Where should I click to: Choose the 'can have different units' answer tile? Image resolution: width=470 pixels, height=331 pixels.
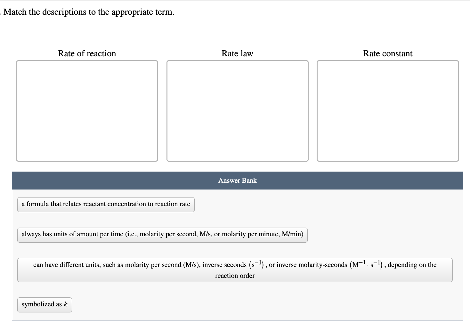235,270
